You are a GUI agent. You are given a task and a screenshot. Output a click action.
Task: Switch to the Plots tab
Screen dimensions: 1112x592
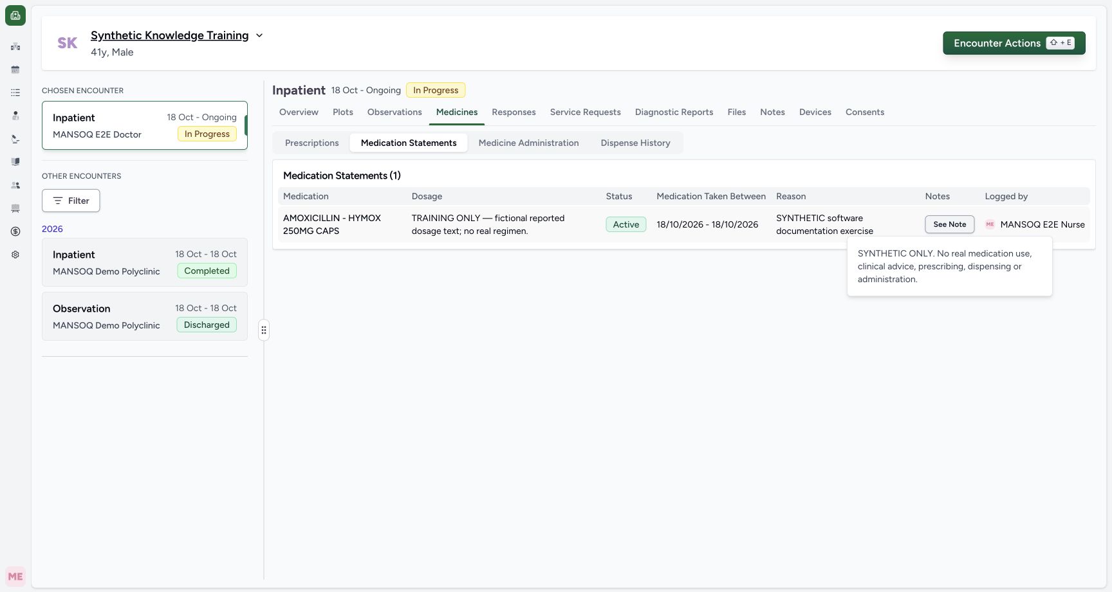click(x=343, y=112)
